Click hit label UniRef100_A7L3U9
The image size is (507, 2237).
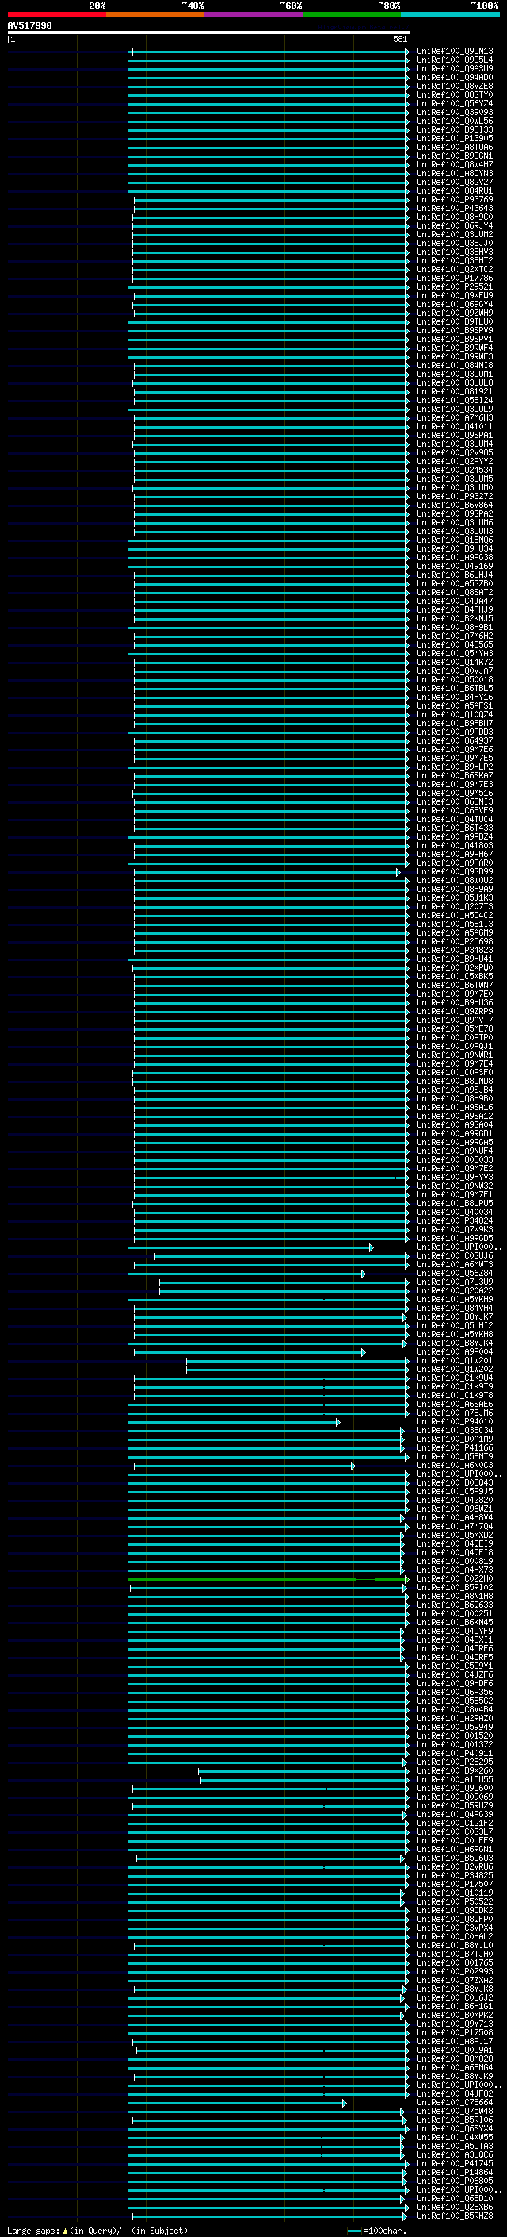click(455, 1282)
